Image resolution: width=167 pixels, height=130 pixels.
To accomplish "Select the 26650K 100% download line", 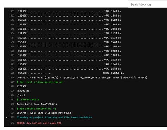I will pos(71,73).
